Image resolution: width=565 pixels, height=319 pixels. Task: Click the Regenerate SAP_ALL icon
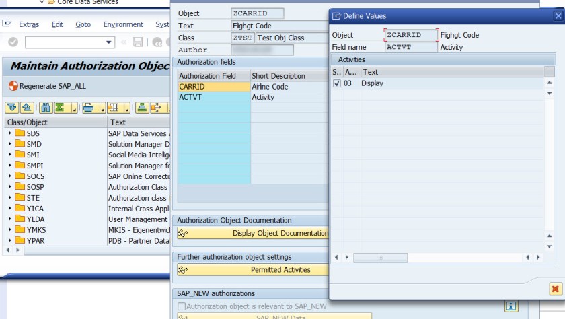(x=13, y=86)
